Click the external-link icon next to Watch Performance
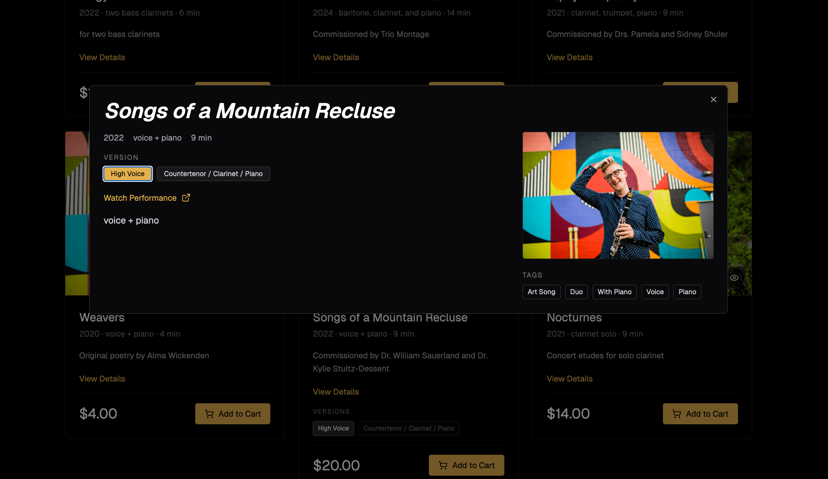The image size is (828, 479). point(186,198)
